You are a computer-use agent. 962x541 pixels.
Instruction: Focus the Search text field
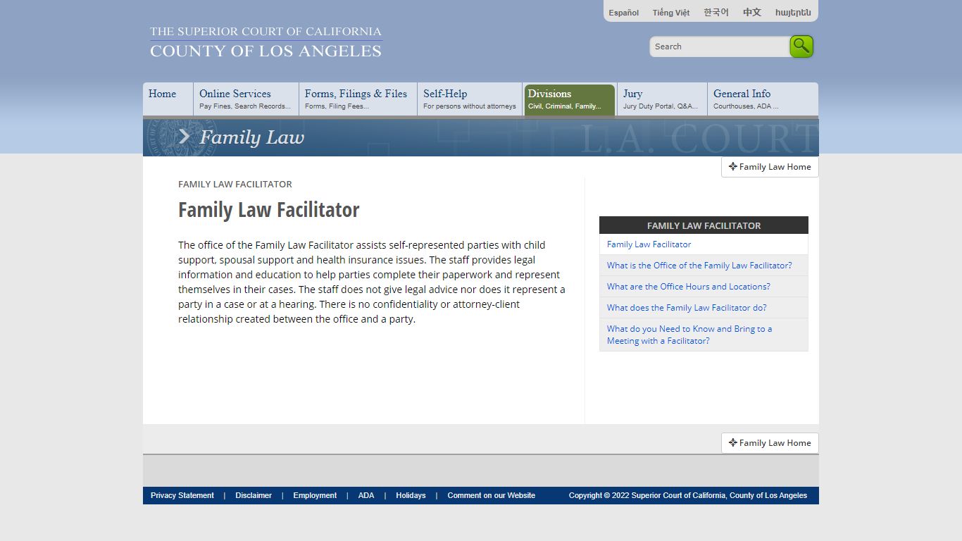[x=719, y=46]
